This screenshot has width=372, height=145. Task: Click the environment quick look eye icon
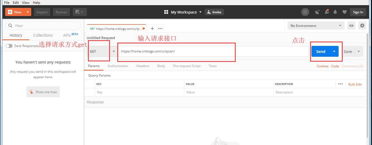tap(351, 26)
